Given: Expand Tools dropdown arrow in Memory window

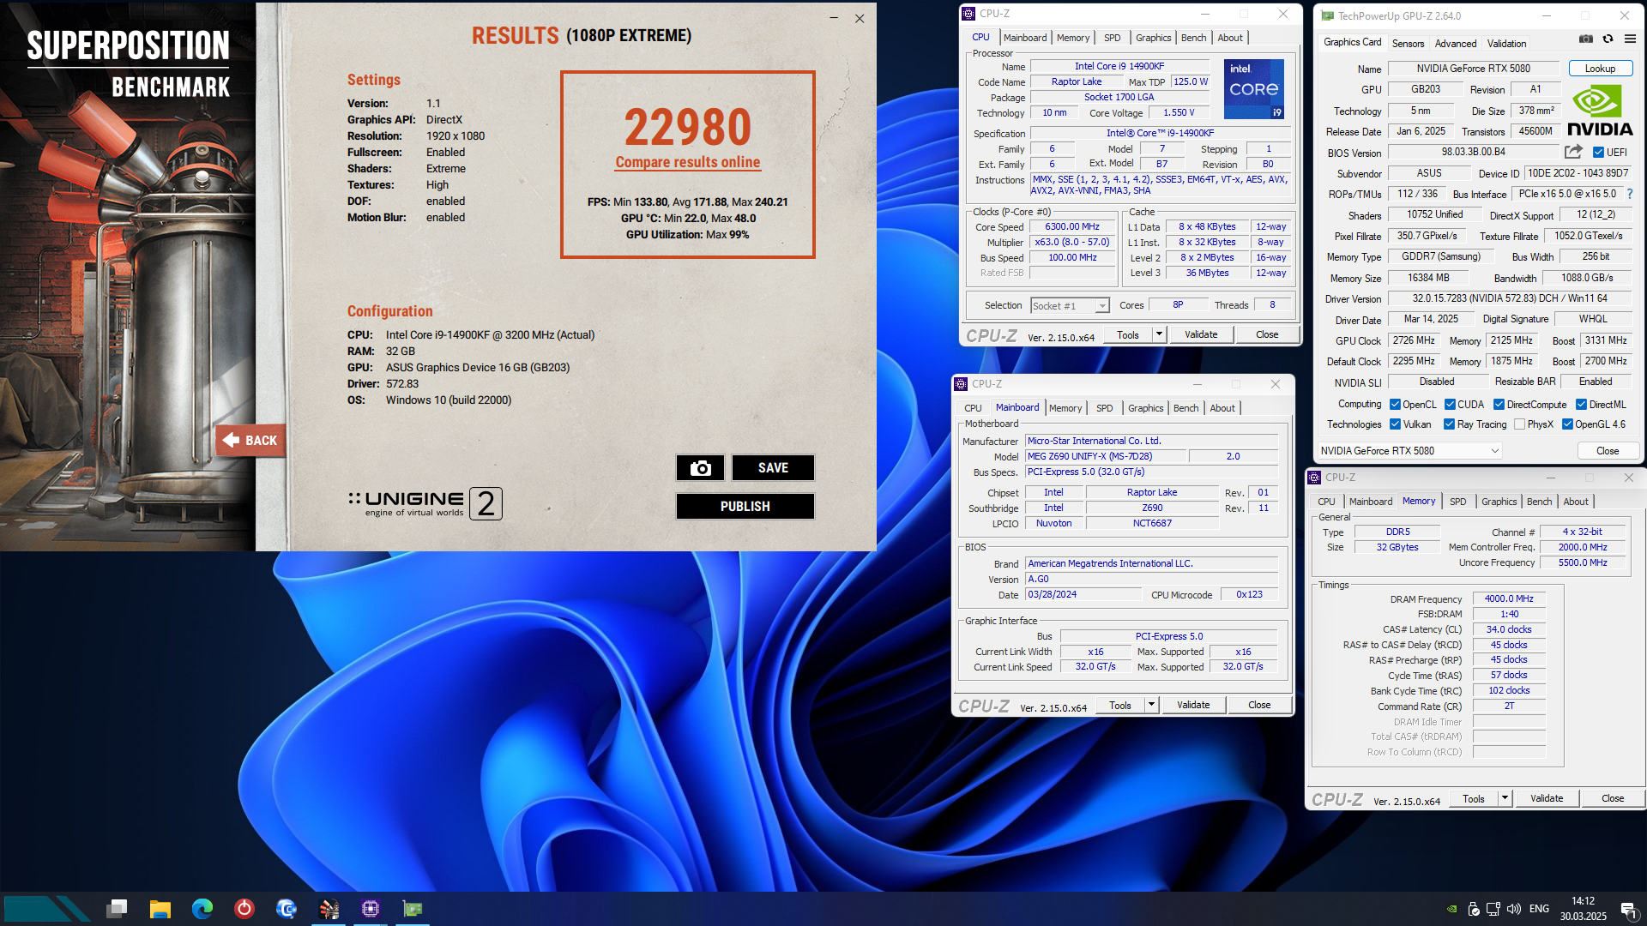Looking at the screenshot, I should (x=1505, y=798).
